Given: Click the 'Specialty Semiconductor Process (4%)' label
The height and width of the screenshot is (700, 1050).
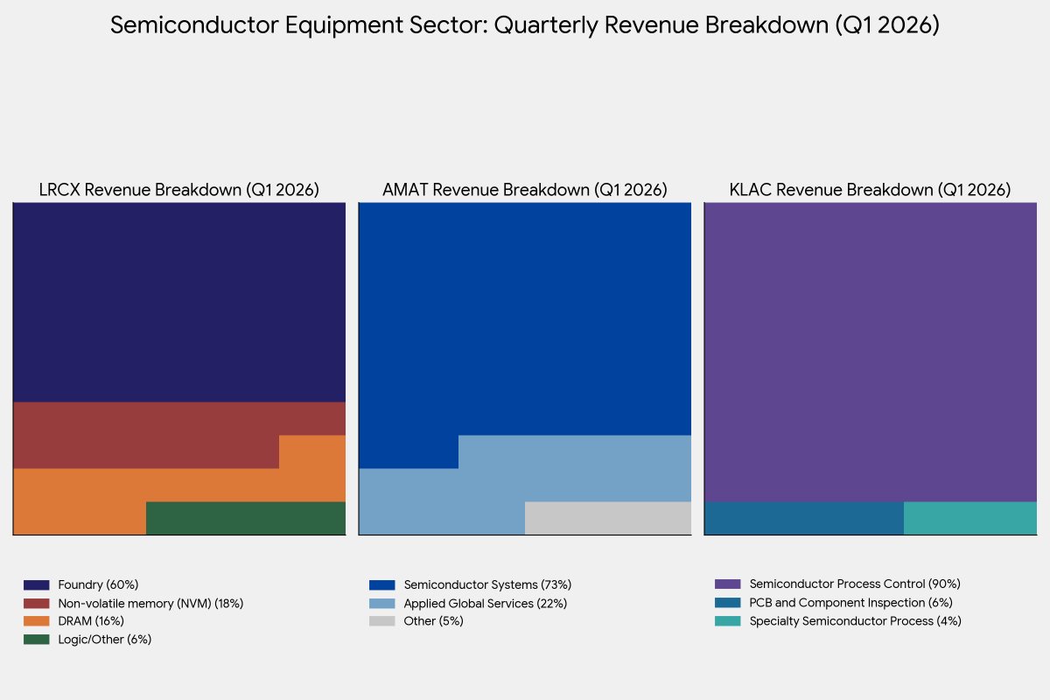Looking at the screenshot, I should pos(856,621).
